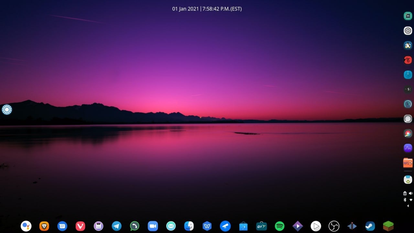Viewport: 414px width, 233px height.
Task: Open the orange NFS folder
Action: click(x=408, y=163)
